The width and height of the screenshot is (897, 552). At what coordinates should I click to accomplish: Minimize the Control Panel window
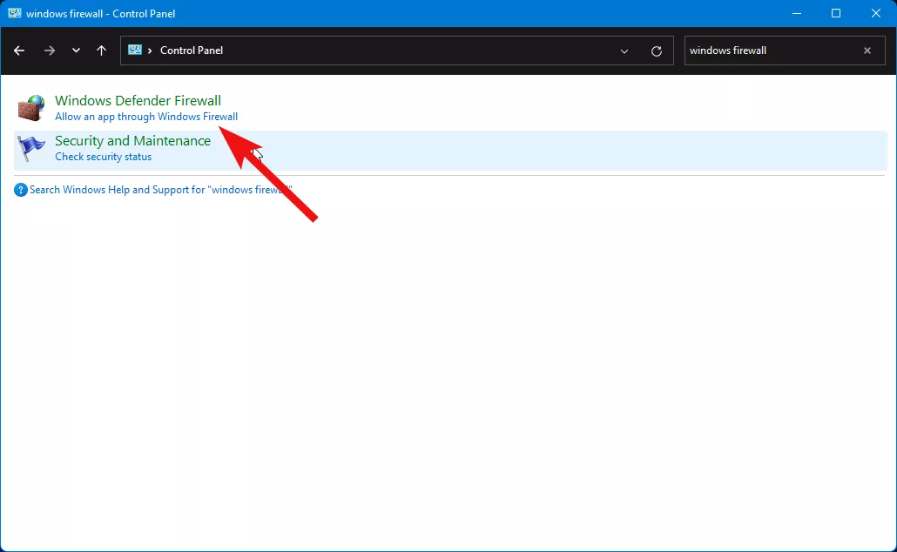tap(796, 13)
